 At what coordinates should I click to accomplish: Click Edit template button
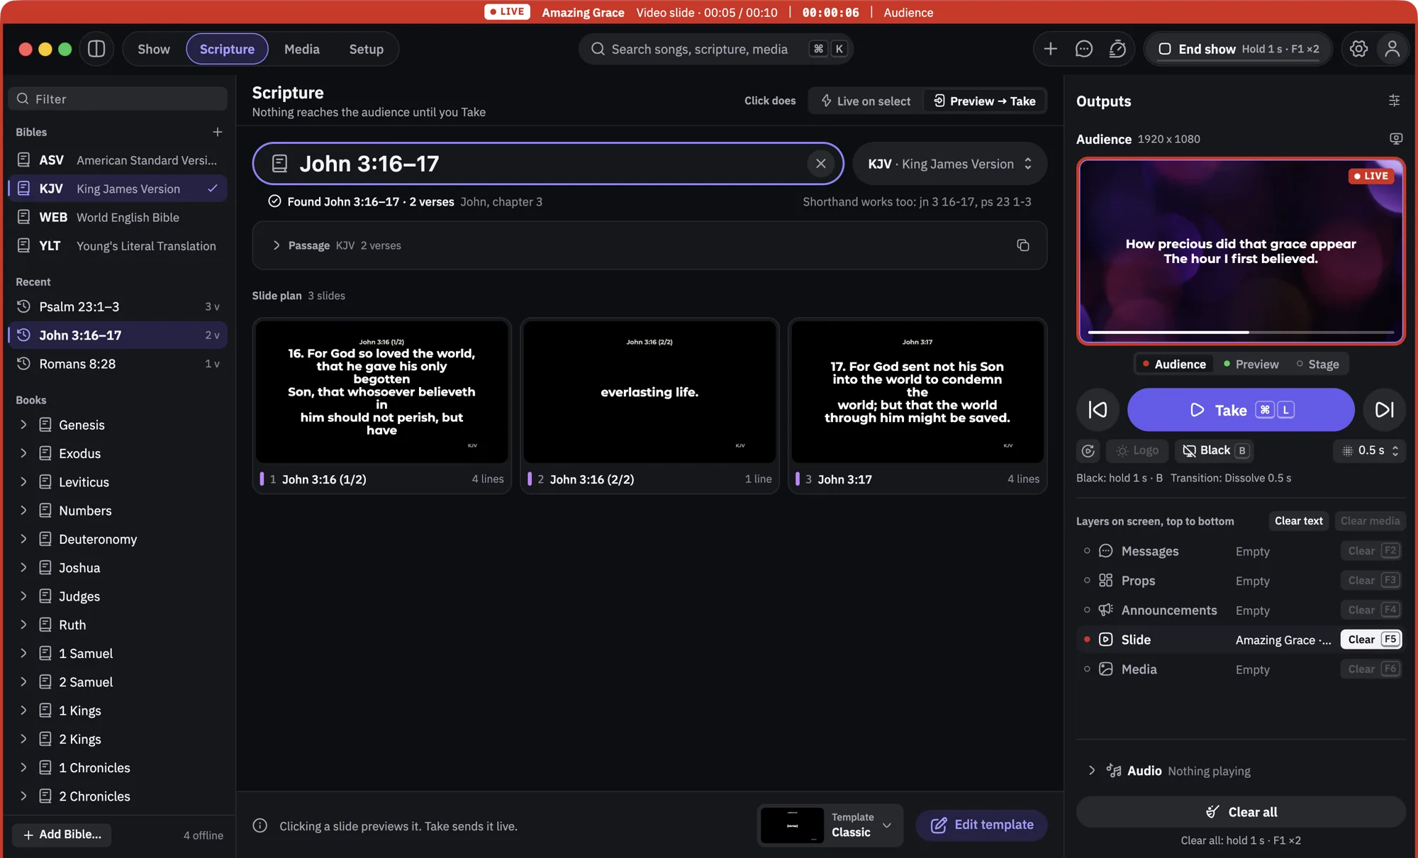pyautogui.click(x=981, y=825)
